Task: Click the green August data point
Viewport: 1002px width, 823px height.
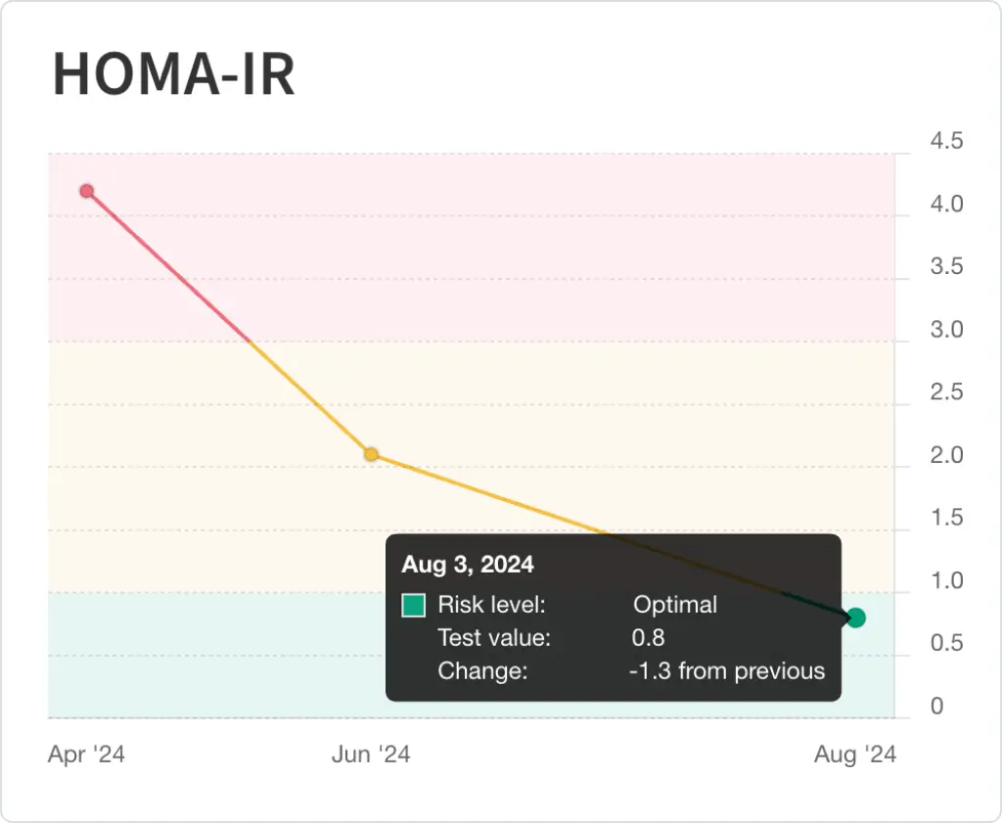Action: coord(856,617)
